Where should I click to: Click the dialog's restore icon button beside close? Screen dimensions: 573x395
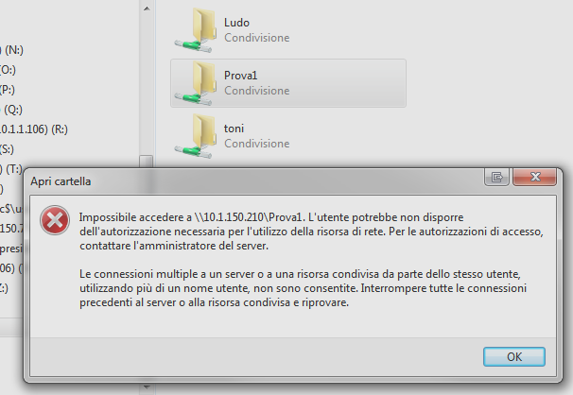coord(496,177)
